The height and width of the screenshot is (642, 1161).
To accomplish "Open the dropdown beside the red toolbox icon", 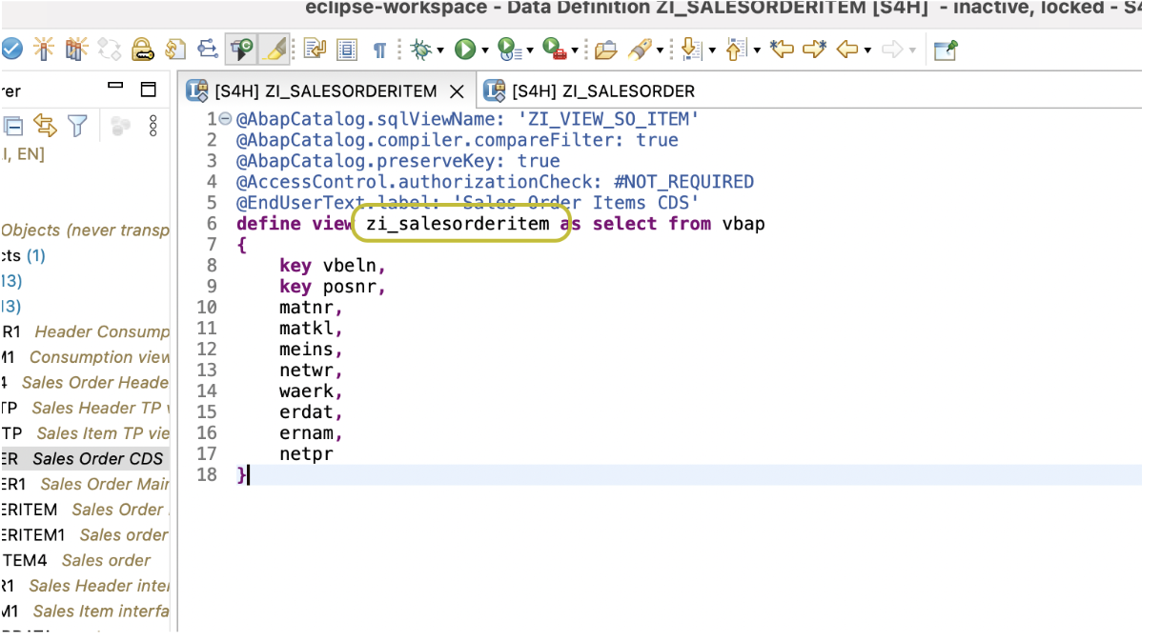I will 576,50.
